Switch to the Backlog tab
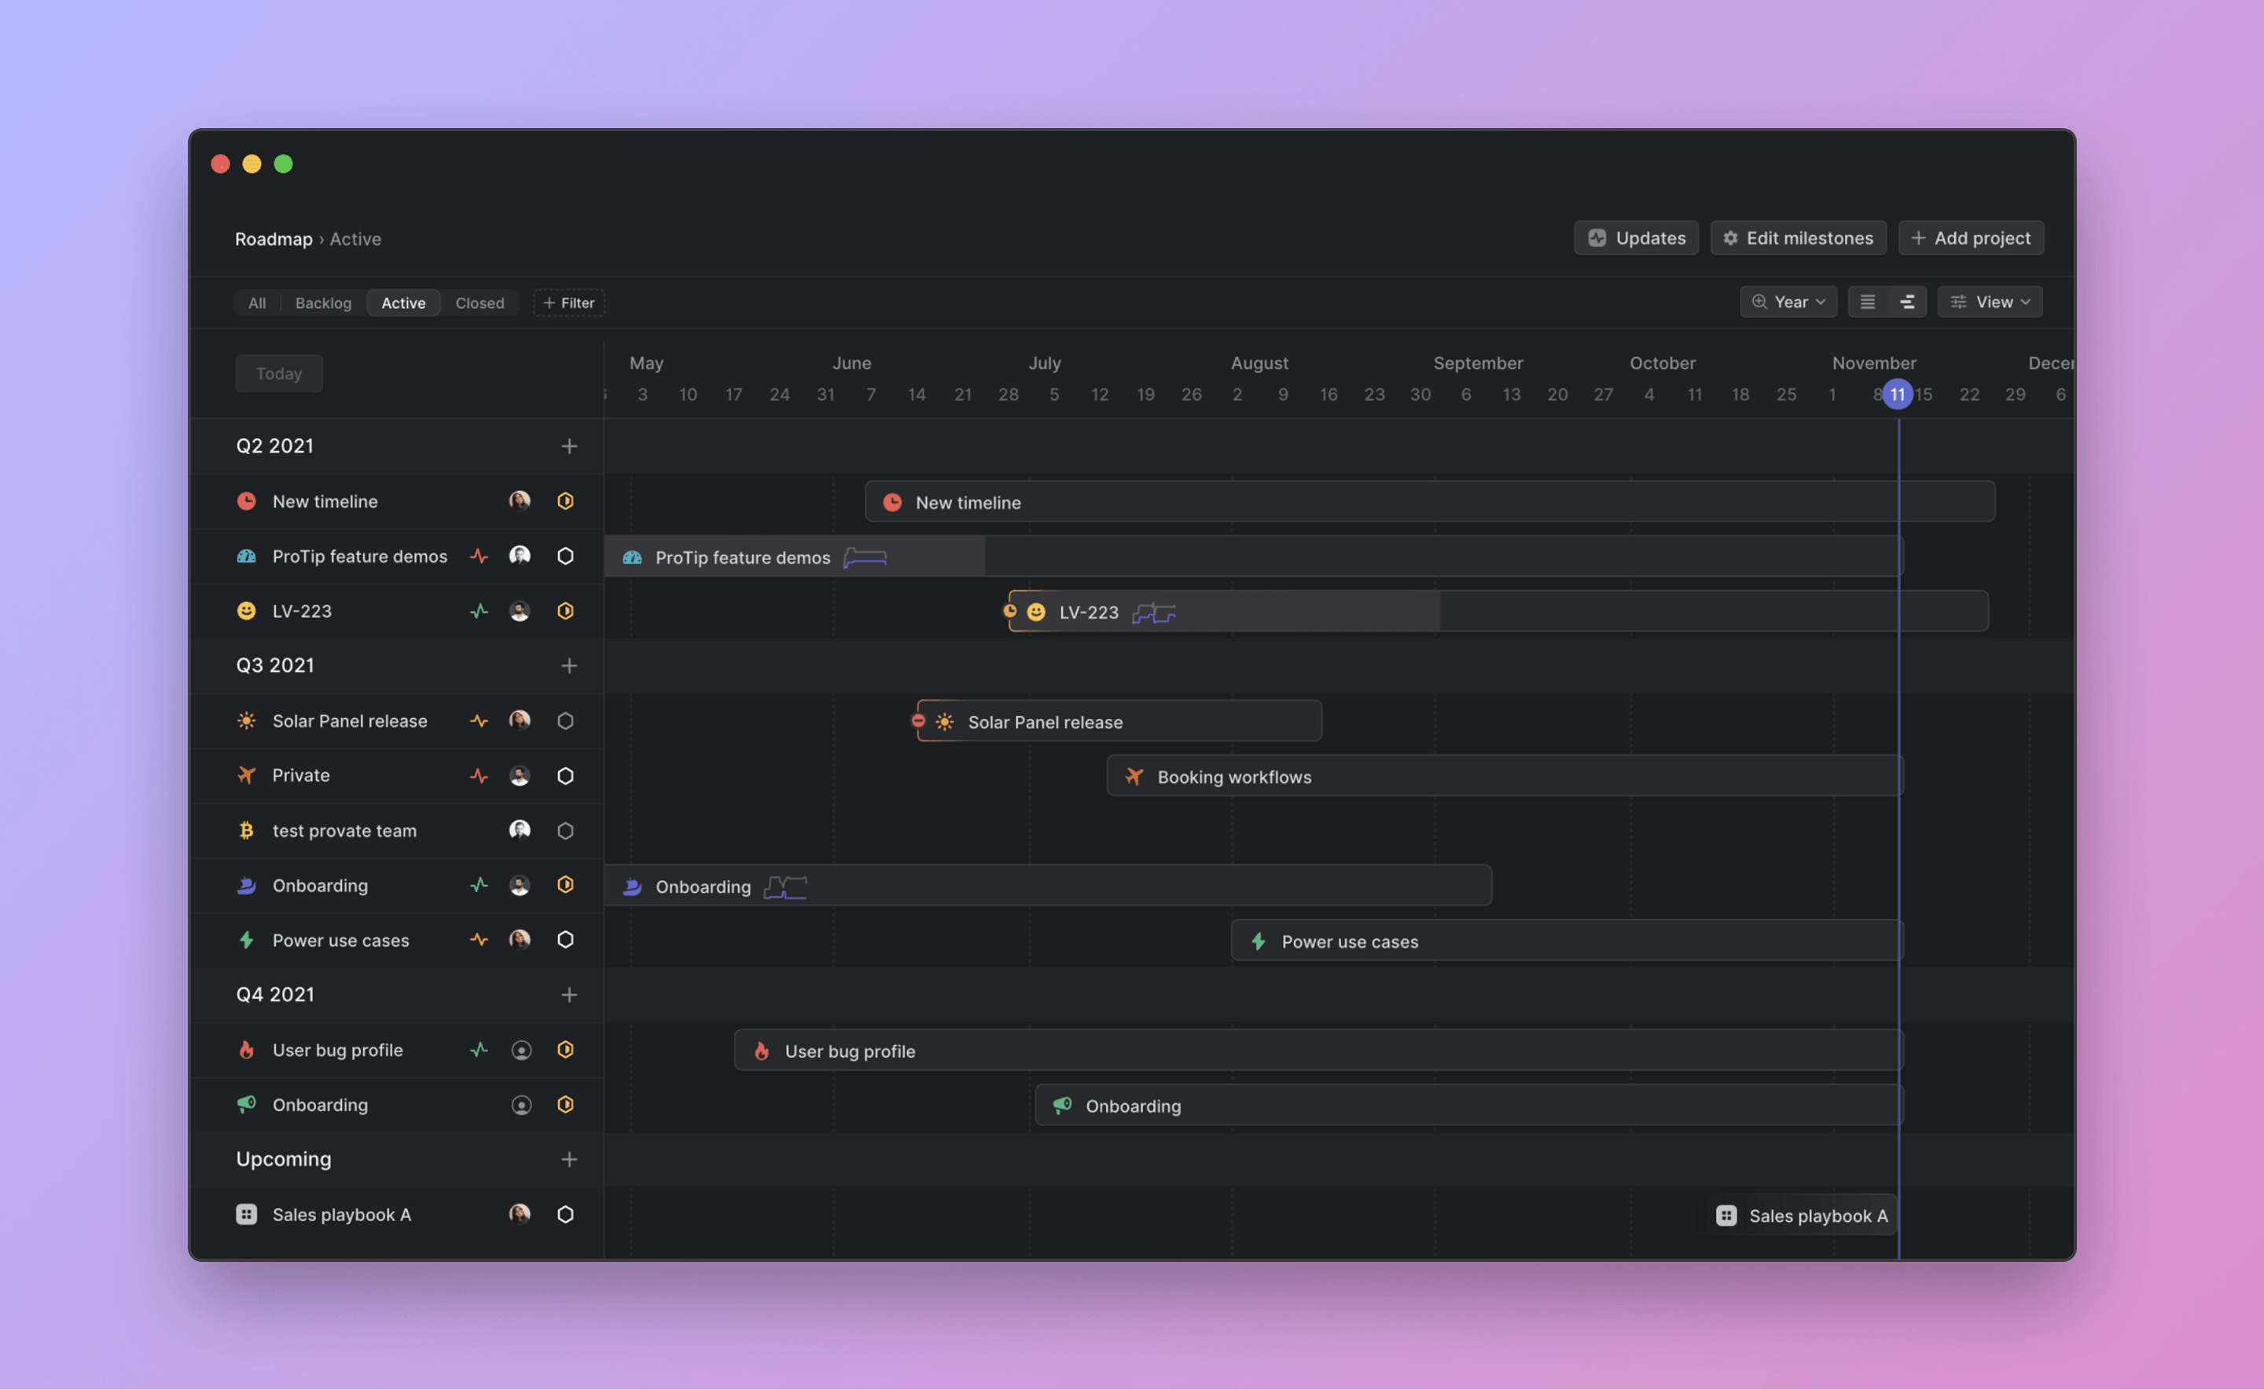Image resolution: width=2264 pixels, height=1390 pixels. 322,303
